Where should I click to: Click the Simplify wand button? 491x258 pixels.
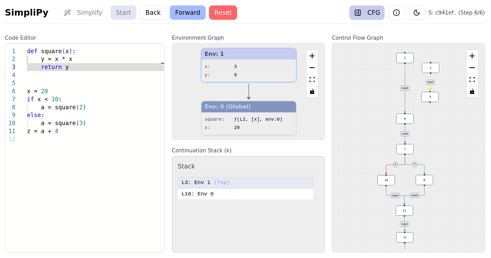[83, 13]
